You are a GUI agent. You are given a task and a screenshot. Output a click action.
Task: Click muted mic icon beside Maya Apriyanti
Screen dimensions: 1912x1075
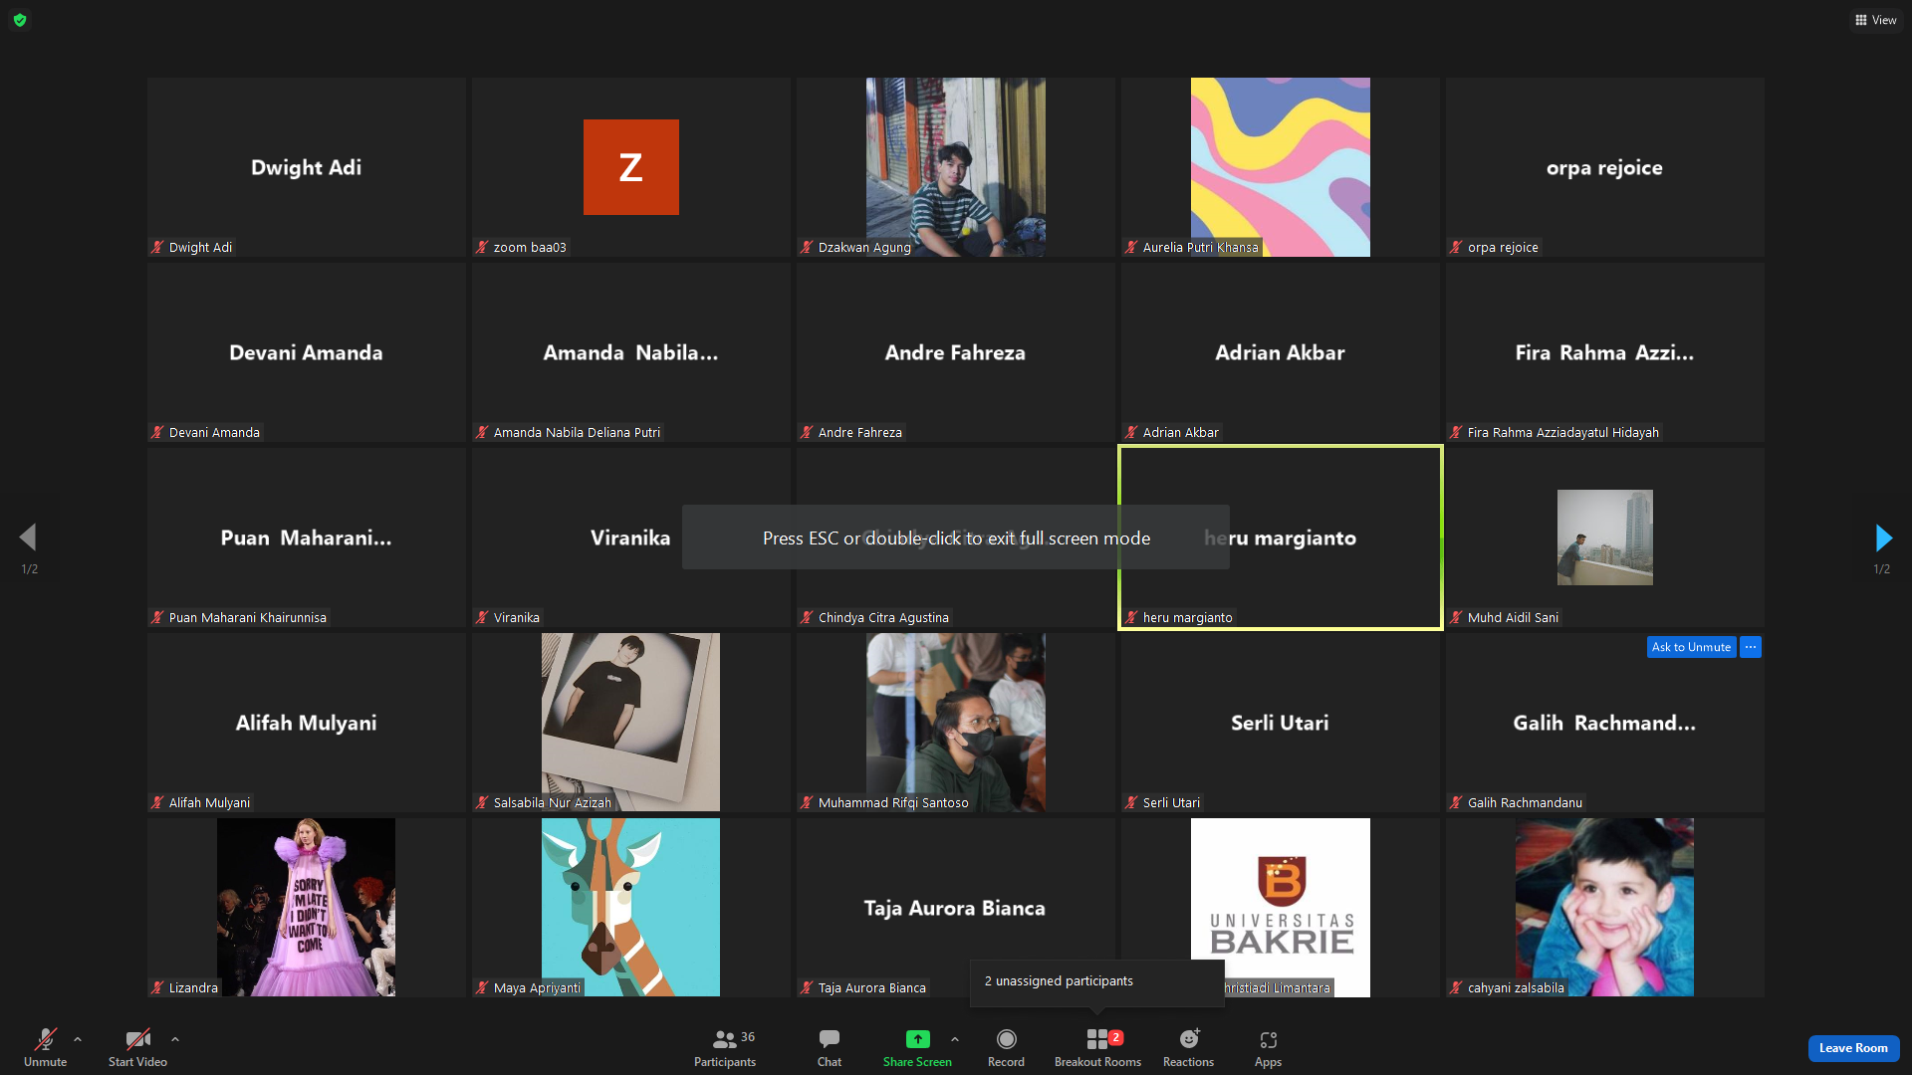click(482, 988)
